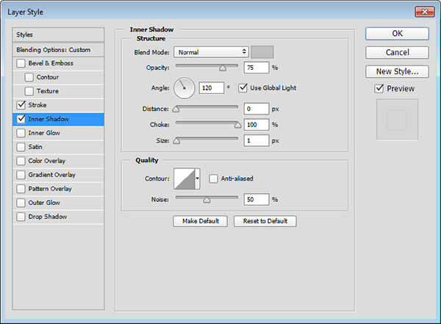Click the style preview thumbnail
441x324 pixels.
(397, 119)
